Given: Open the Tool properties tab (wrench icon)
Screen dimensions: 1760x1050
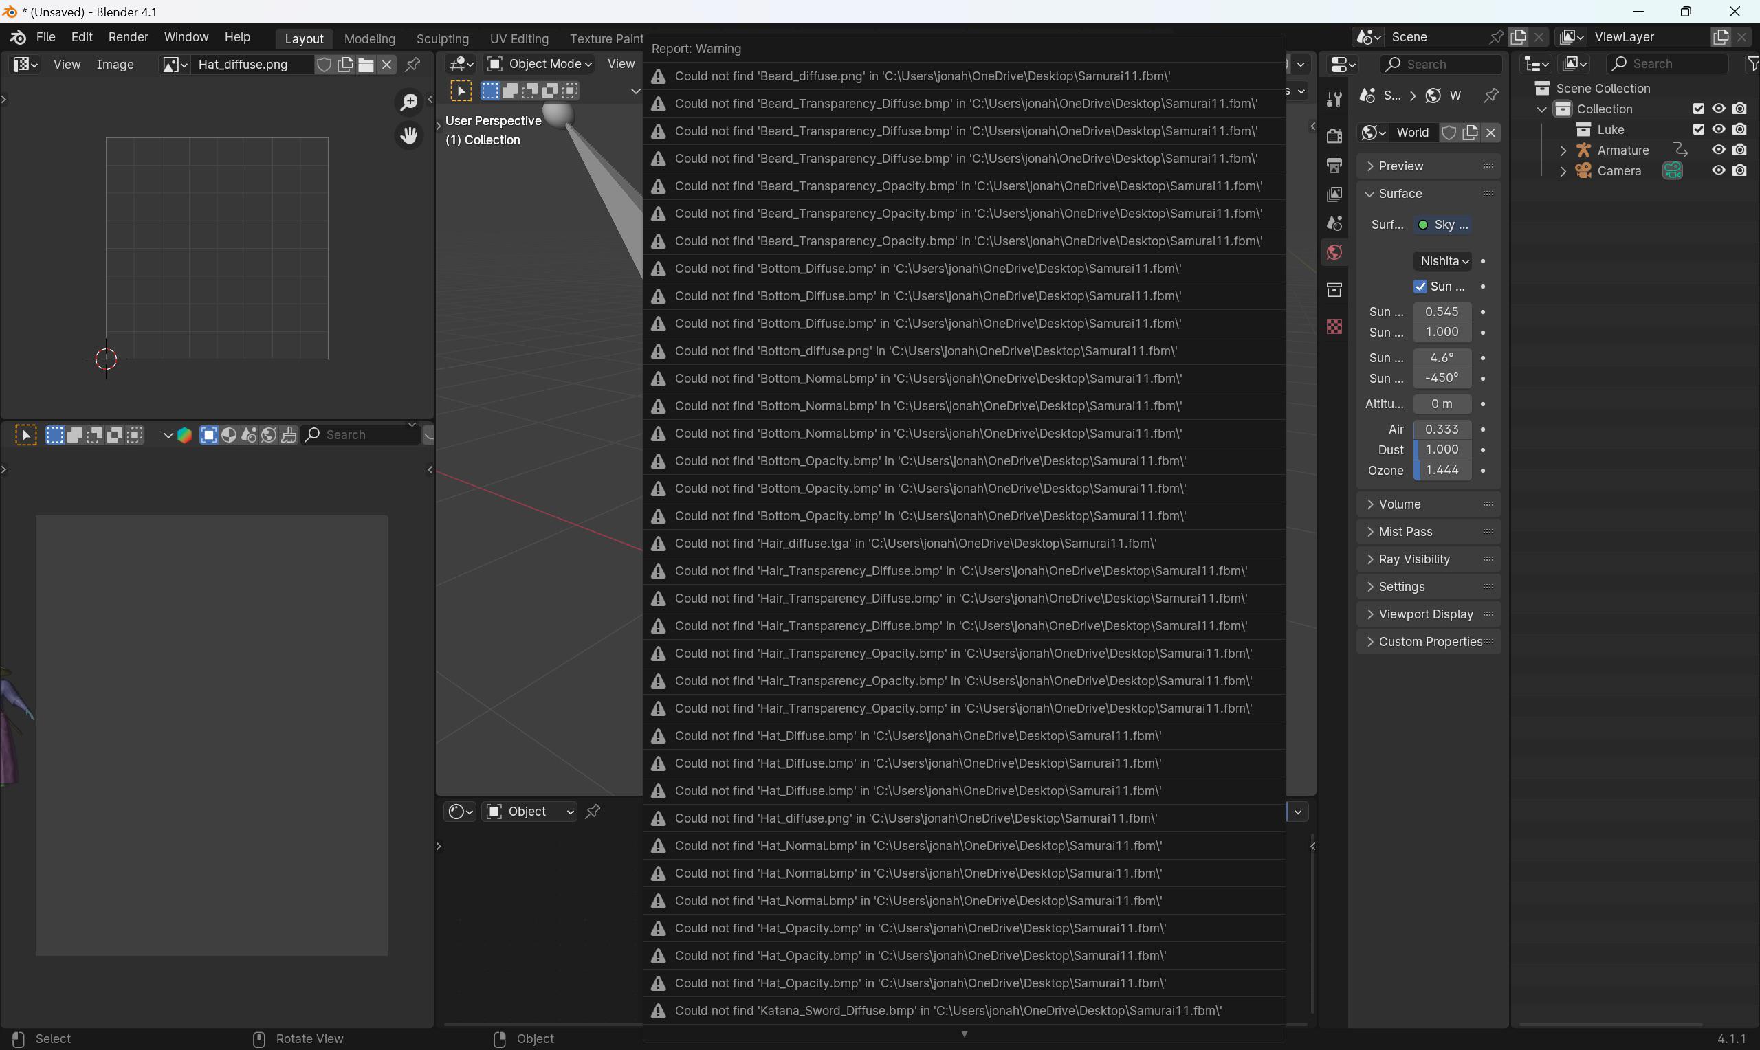Looking at the screenshot, I should click(1333, 98).
